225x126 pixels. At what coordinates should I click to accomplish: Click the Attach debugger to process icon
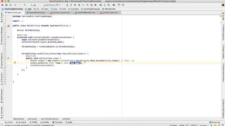pos(91,5)
